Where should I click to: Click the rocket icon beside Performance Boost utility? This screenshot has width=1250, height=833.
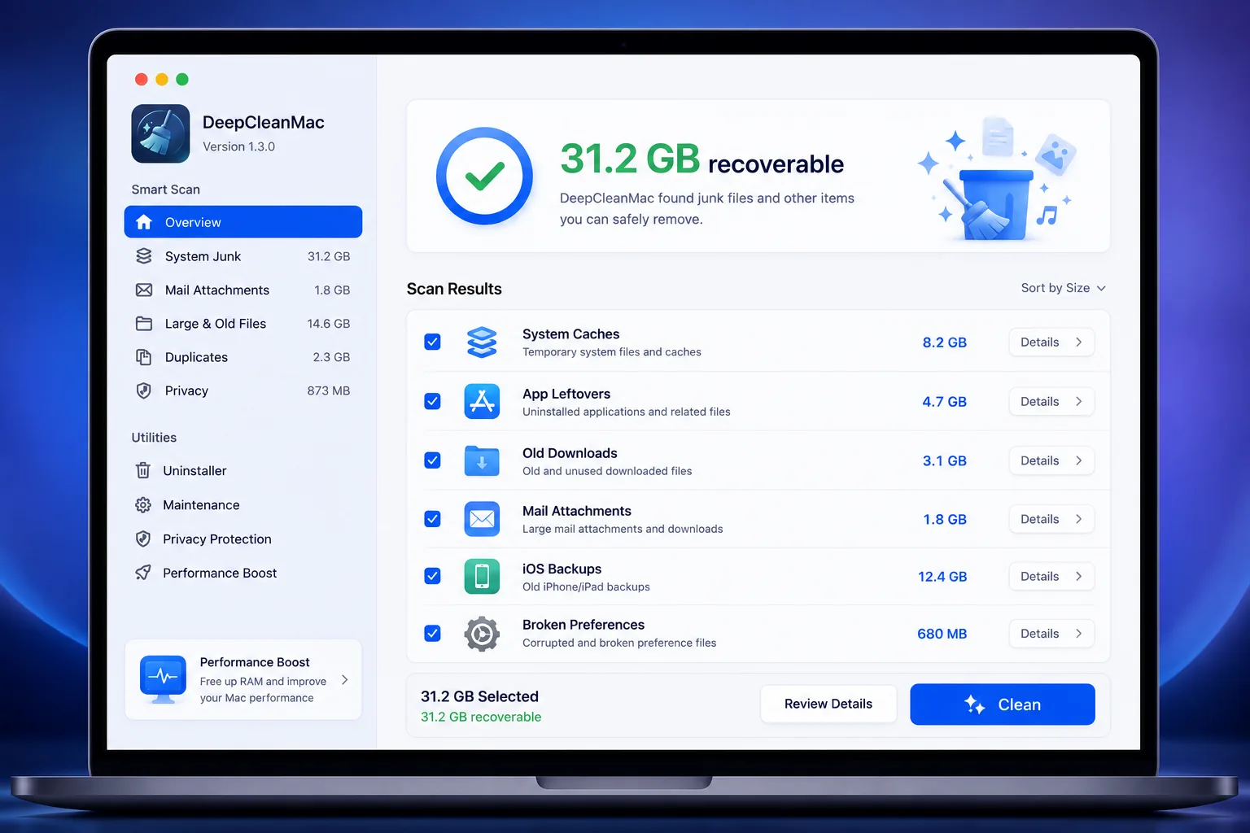click(143, 573)
